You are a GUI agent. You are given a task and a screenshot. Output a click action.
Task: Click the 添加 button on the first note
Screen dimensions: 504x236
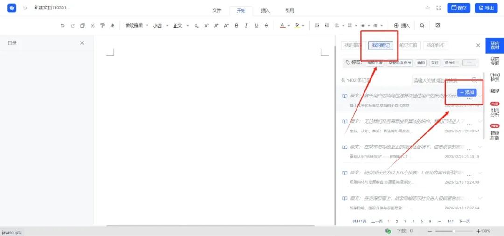click(x=467, y=92)
